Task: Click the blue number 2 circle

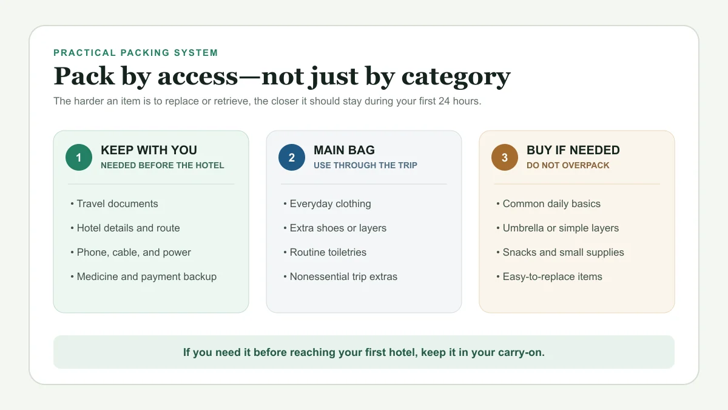Action: (292, 157)
